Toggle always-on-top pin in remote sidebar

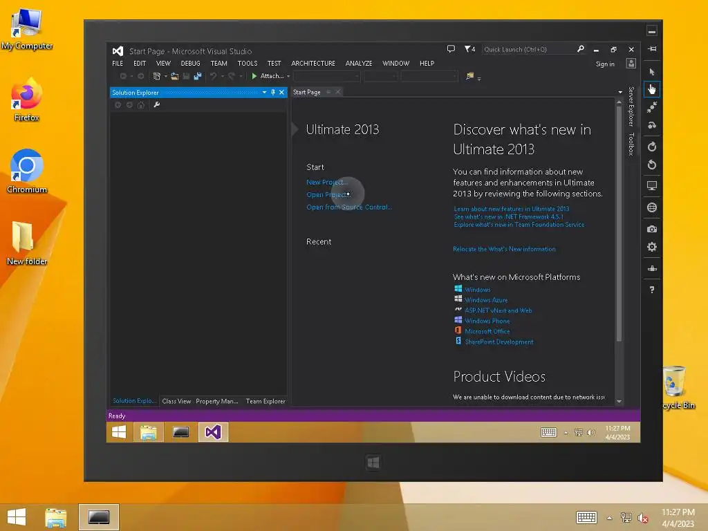(652, 49)
